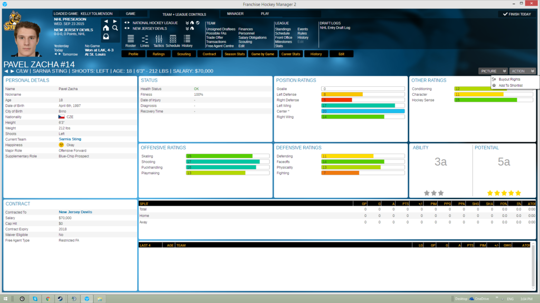The height and width of the screenshot is (303, 540).
Task: Open the Sarnia Sting team link
Action: click(x=70, y=138)
